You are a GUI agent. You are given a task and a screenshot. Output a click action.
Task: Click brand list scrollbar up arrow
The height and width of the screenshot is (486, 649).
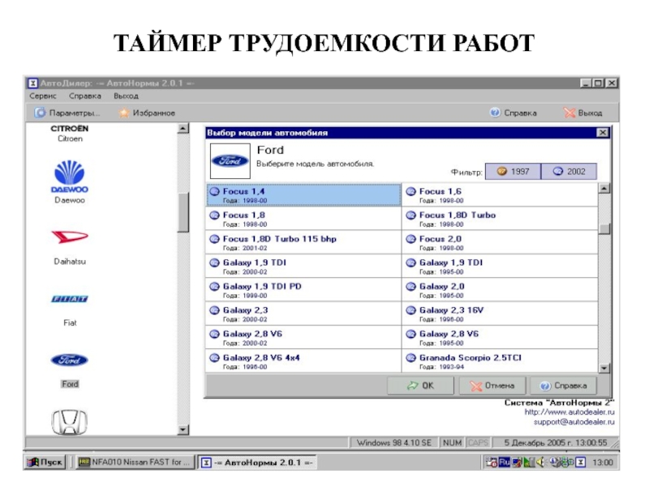tap(183, 129)
